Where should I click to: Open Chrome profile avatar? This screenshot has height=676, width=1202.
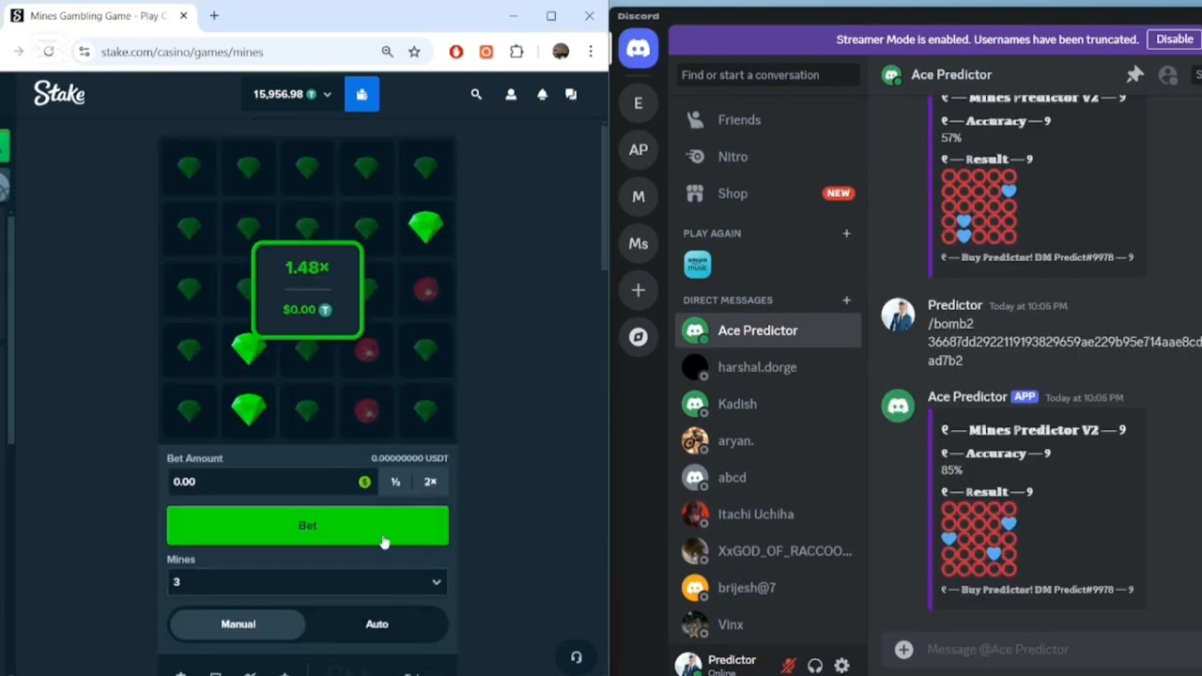[561, 52]
